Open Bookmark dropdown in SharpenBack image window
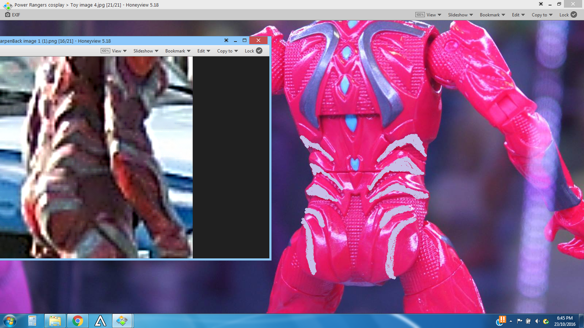The image size is (584, 328). [177, 51]
